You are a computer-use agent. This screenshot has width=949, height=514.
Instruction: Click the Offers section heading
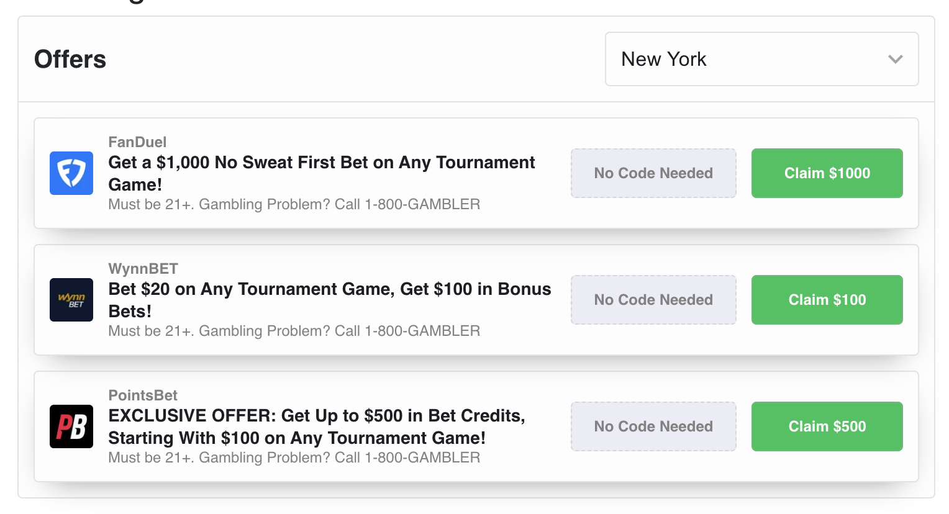coord(70,60)
